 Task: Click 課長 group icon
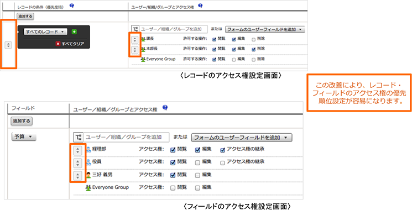[x=143, y=39]
